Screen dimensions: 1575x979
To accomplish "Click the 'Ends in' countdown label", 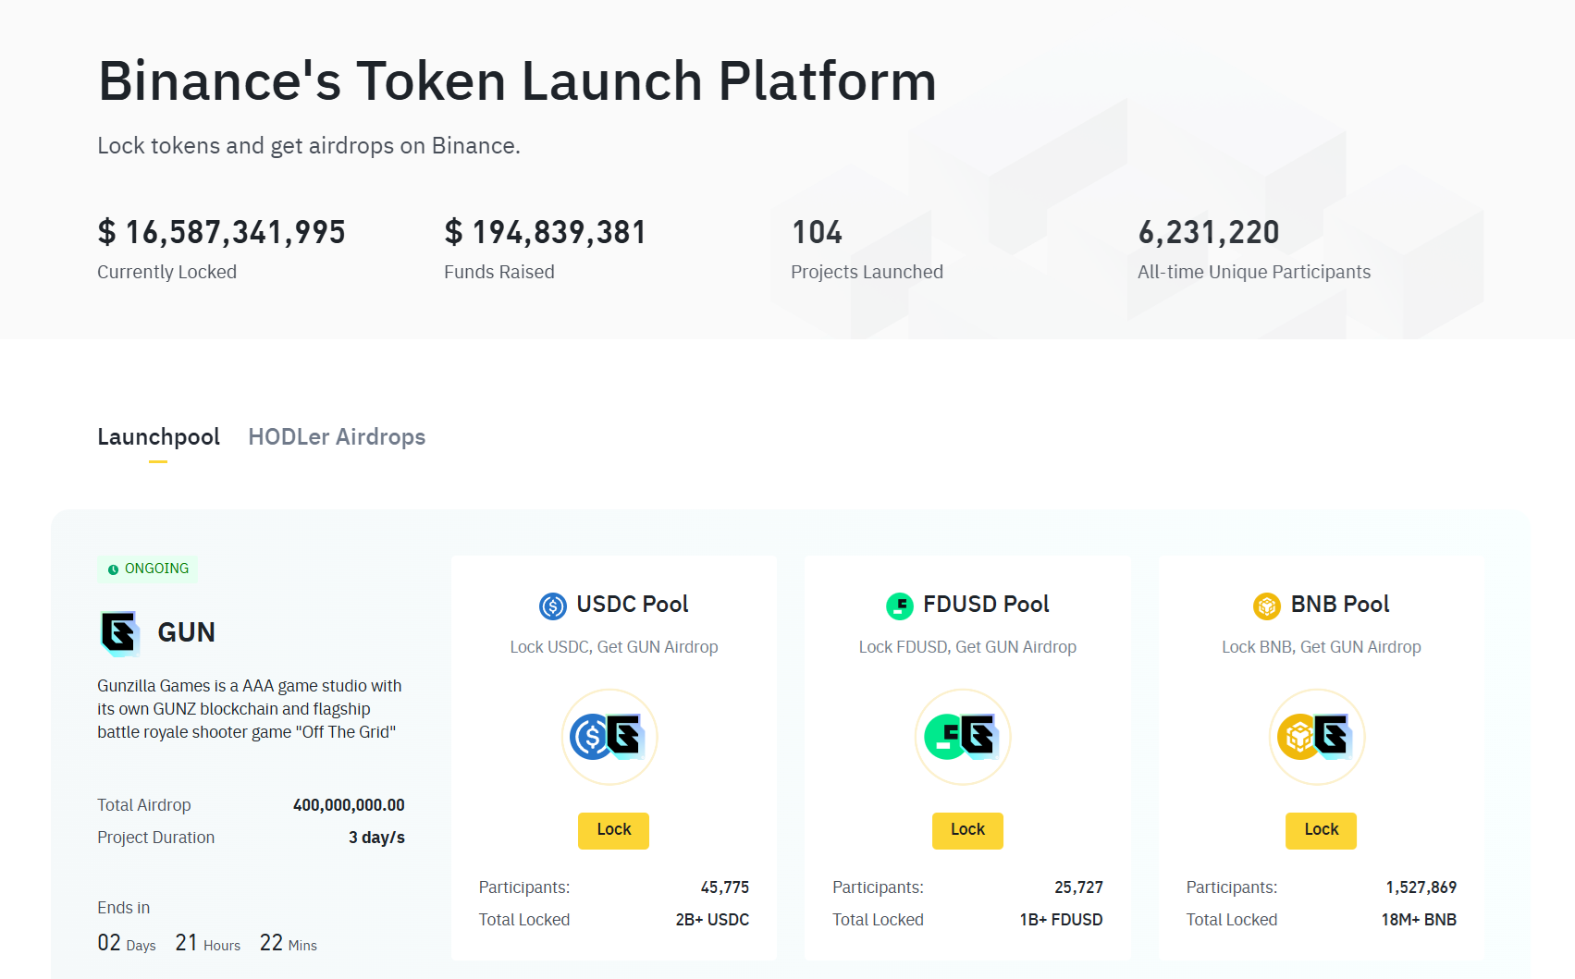I will click(x=123, y=908).
